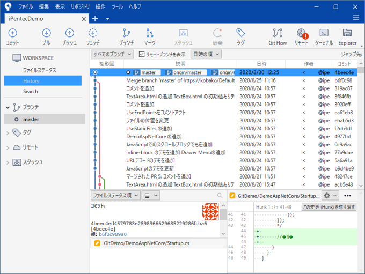Click the three-dots more options in diff panel
The width and height of the screenshot is (365, 274).
coord(347,196)
